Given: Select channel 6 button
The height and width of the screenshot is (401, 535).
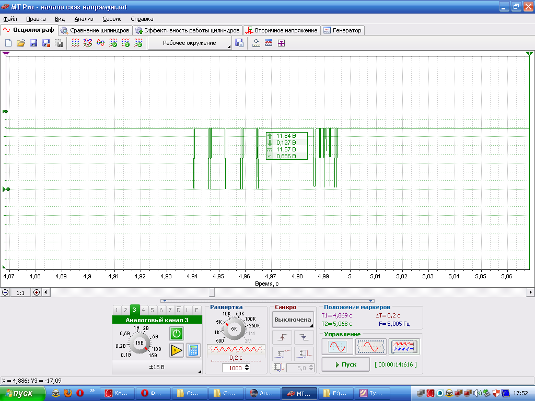Looking at the screenshot, I should [161, 310].
